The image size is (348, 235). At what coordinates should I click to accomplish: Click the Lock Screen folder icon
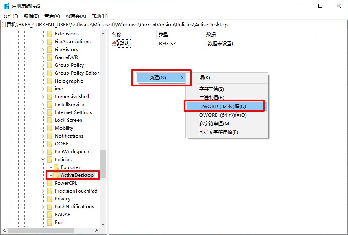(50, 120)
